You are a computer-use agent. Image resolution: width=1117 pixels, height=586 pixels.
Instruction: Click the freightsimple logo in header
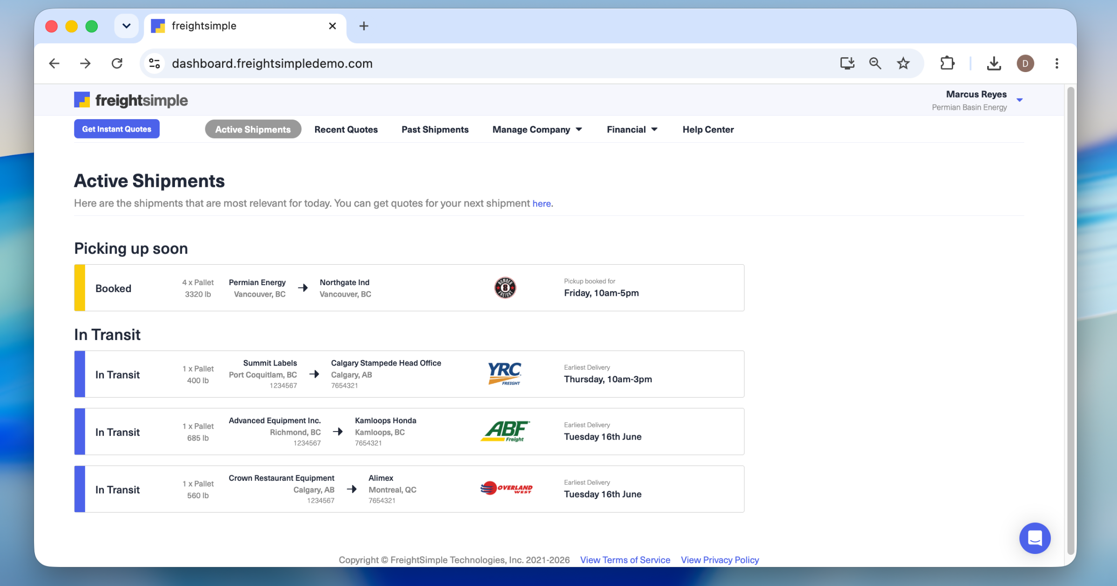point(131,100)
